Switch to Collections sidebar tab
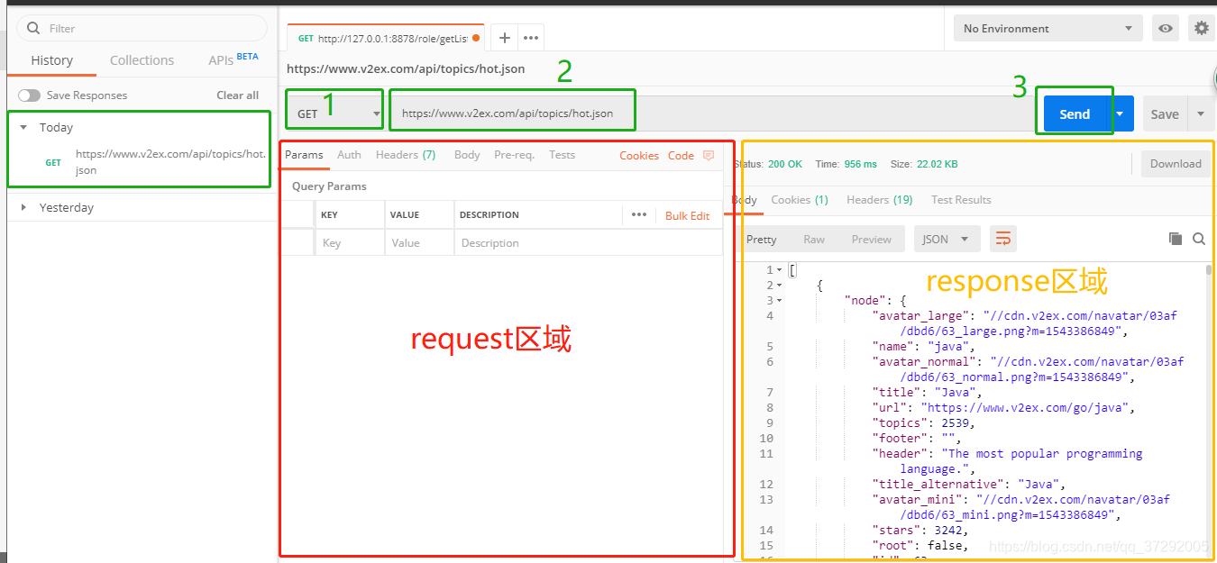The image size is (1217, 563). pyautogui.click(x=142, y=60)
